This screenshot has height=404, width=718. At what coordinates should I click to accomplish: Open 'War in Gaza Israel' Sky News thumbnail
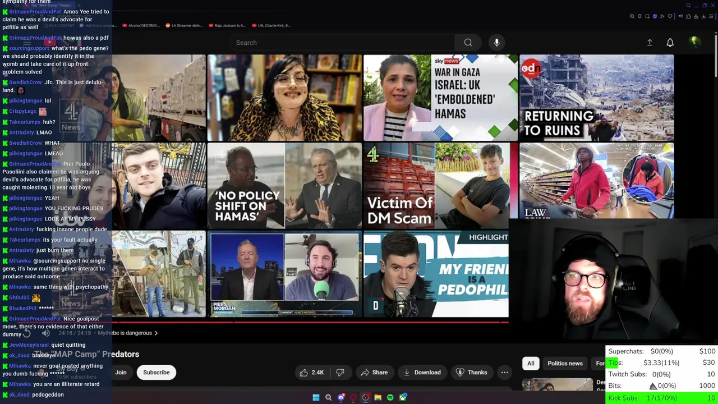pyautogui.click(x=440, y=98)
